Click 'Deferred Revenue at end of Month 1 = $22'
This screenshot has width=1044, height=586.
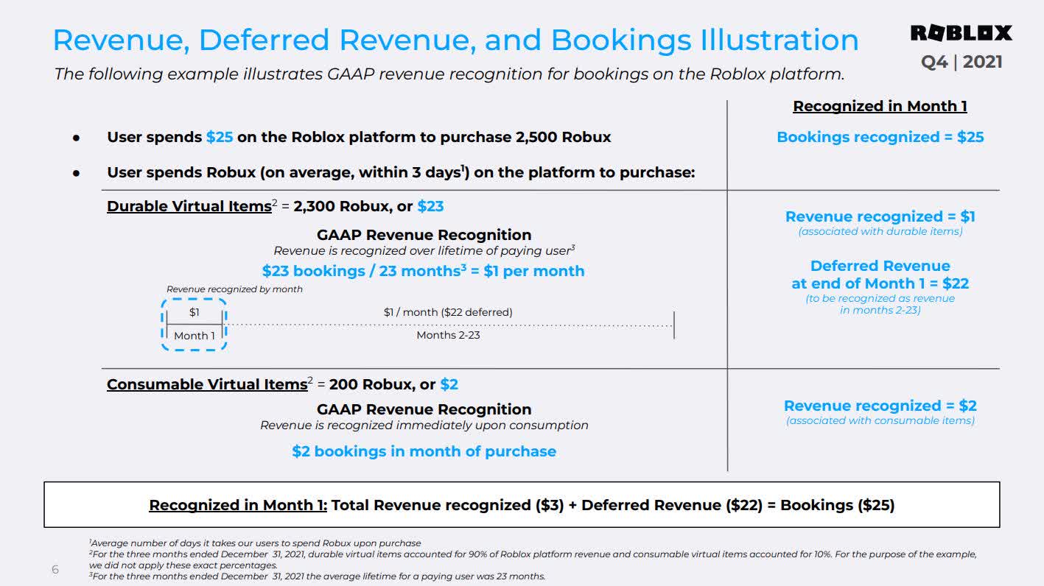tap(880, 275)
